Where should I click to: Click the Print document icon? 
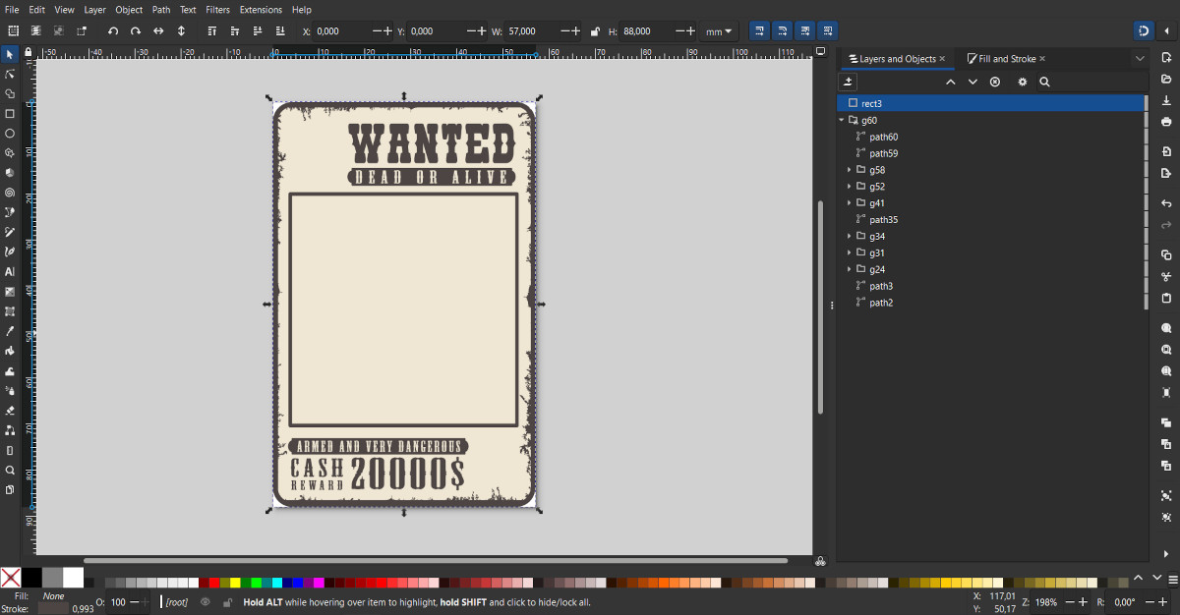click(x=1166, y=122)
